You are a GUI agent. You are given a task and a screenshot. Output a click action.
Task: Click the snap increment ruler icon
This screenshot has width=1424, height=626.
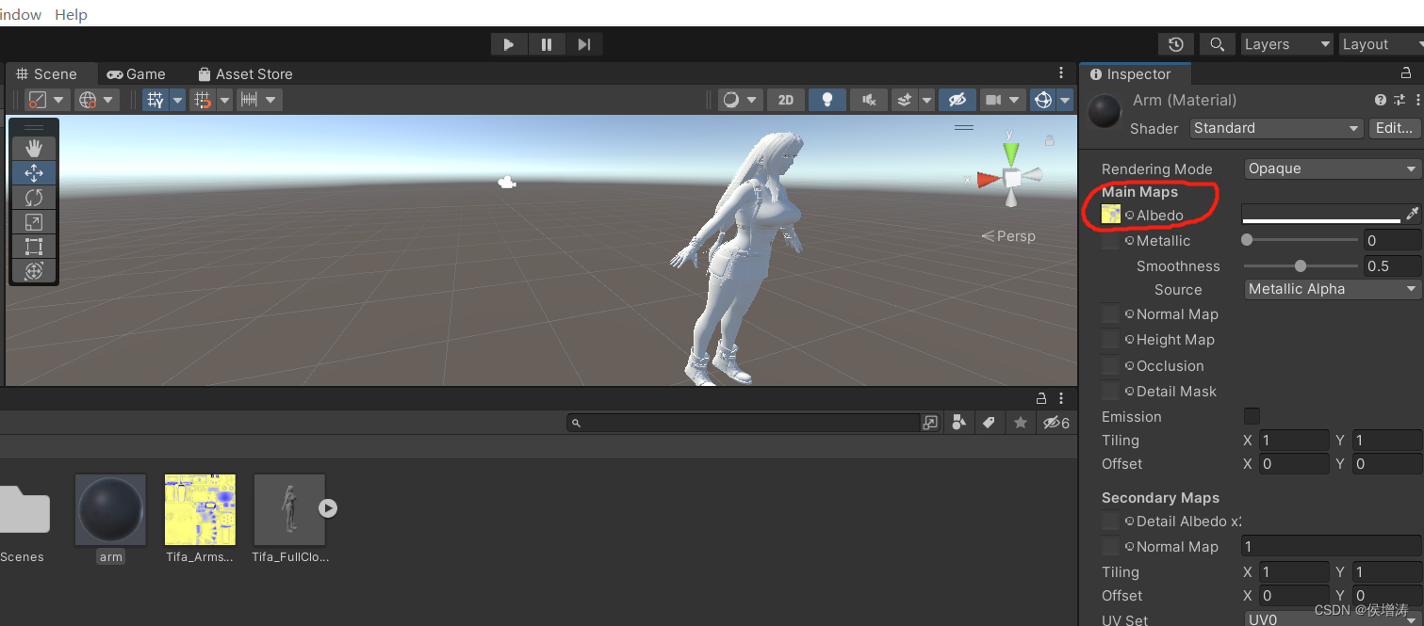pos(249,100)
